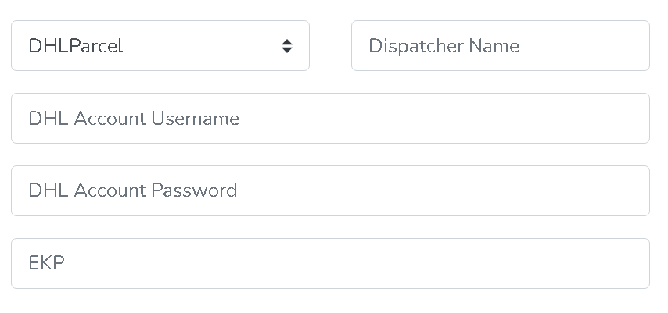This screenshot has height=313, width=668.
Task: Open the DHLParcel carrier dropdown
Action: (x=160, y=46)
